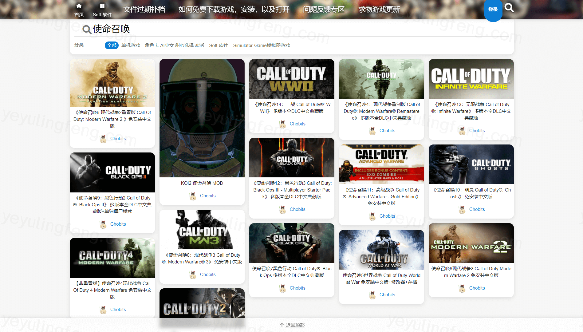
Task: Click Chobits author name under 使命召唤14 WWII
Action: [297, 124]
